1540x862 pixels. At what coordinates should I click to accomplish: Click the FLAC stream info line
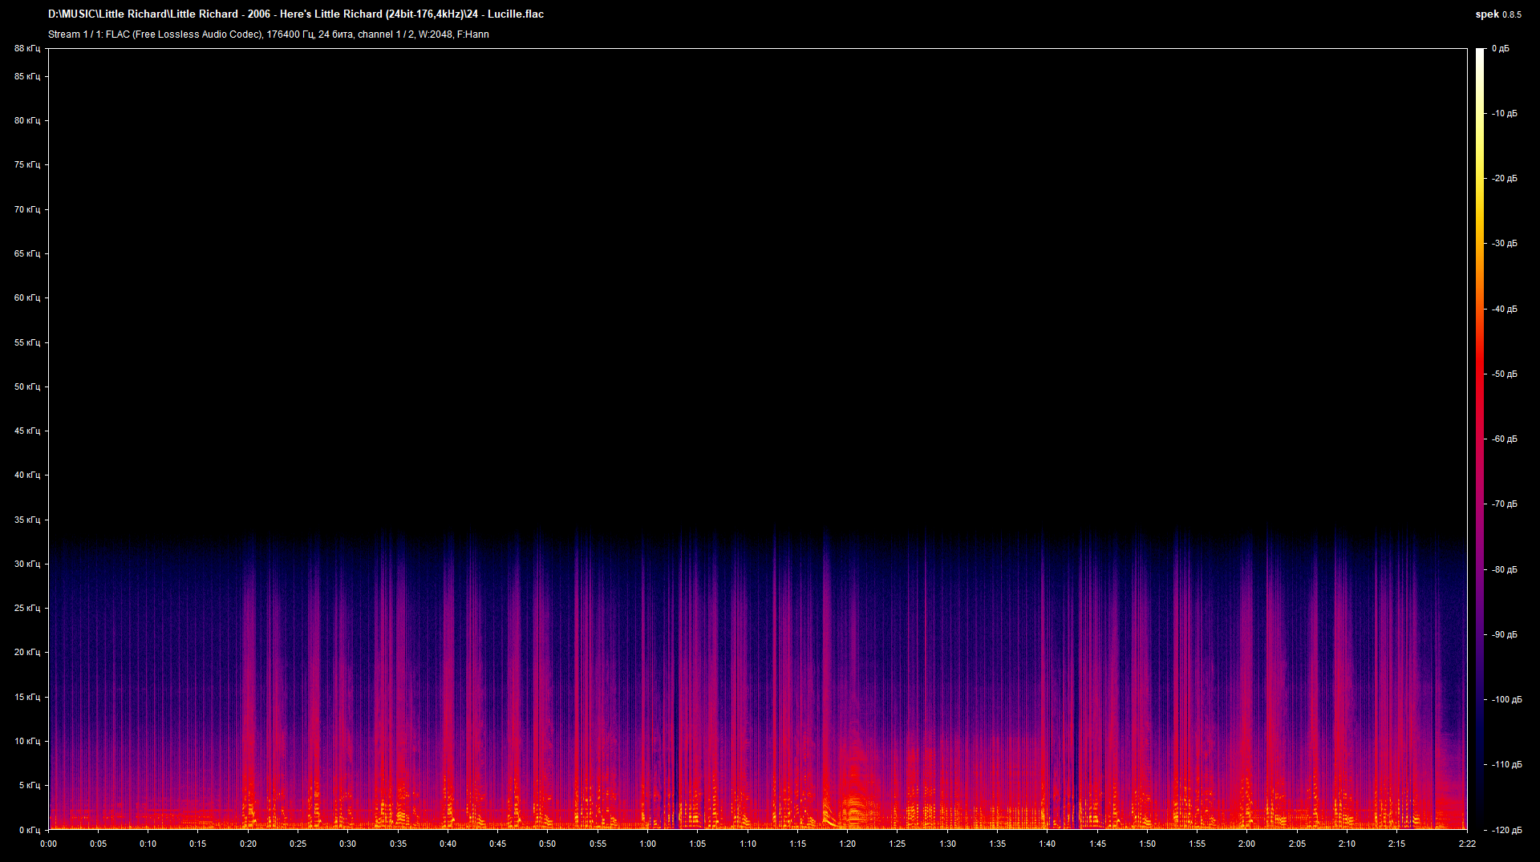coord(269,34)
